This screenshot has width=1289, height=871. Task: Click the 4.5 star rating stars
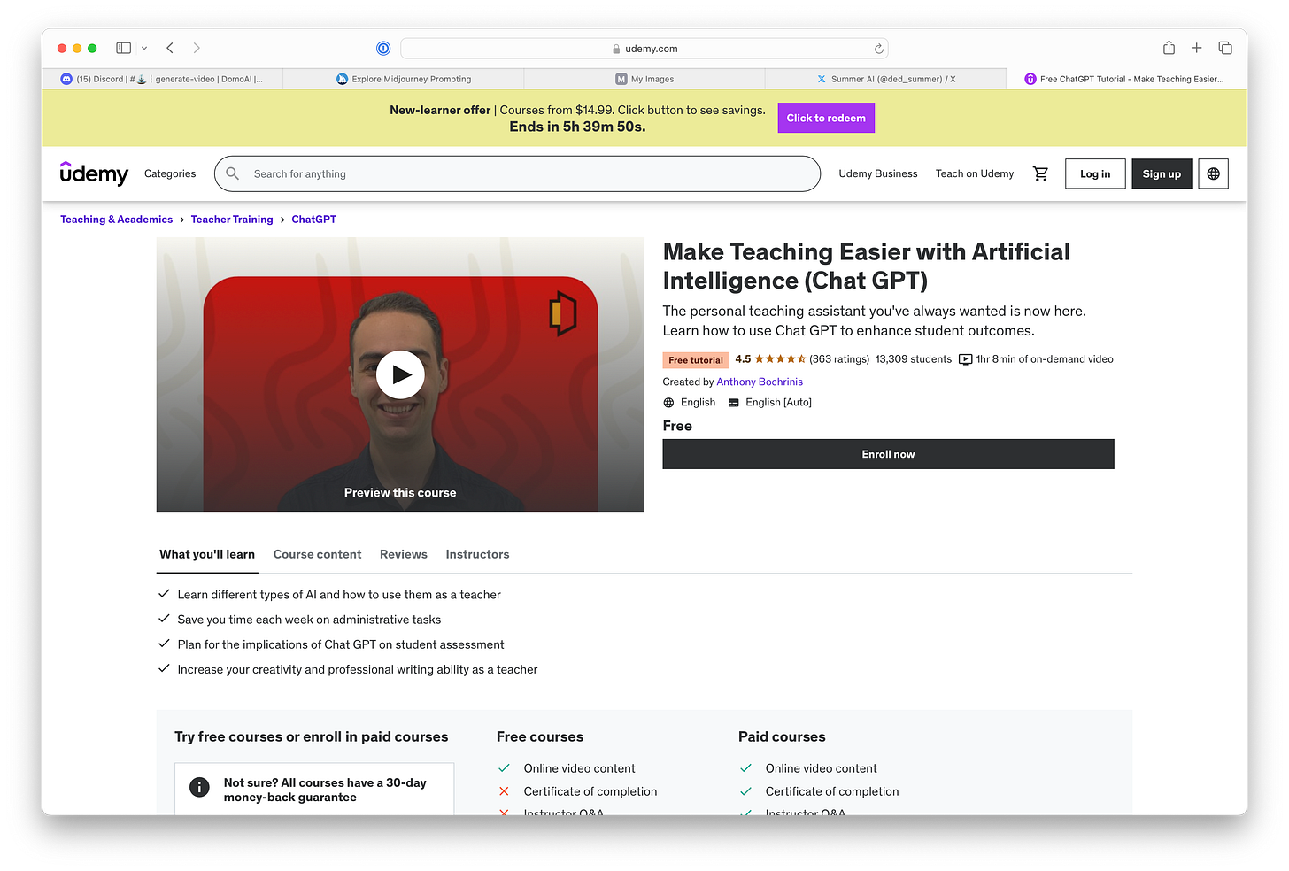click(x=780, y=359)
